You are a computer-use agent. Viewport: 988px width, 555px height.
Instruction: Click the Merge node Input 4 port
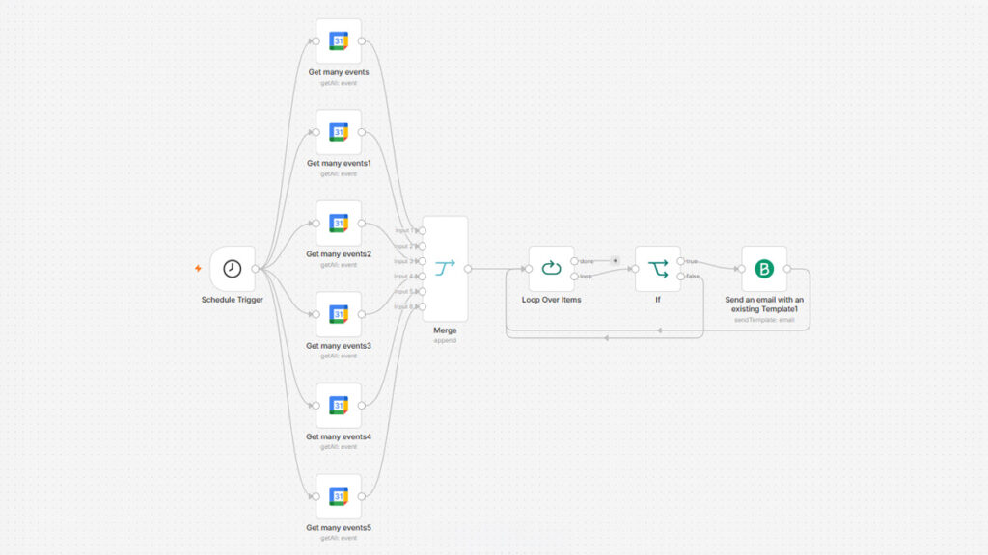pos(423,277)
